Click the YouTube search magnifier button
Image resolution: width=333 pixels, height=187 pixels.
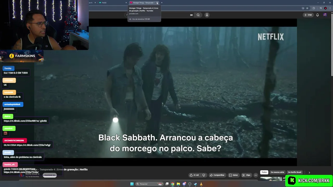pos(198,15)
